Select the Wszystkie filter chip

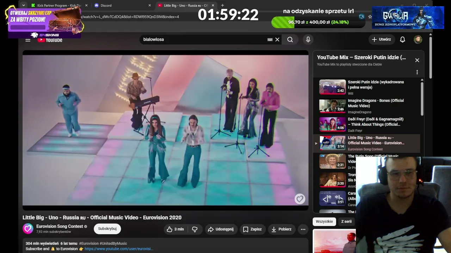point(324,221)
